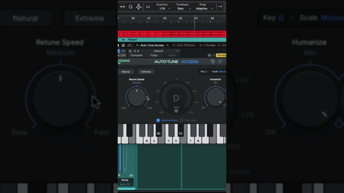Expand the Auto-Tune Access tab arrow
This screenshot has height=193, width=344.
(x=167, y=45)
